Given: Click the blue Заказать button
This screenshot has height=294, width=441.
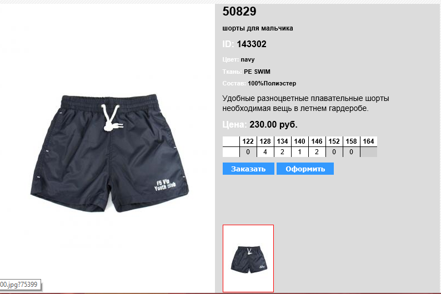Looking at the screenshot, I should 248,169.
